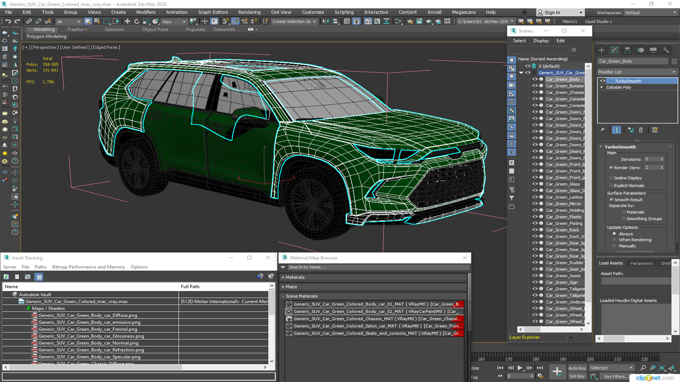Click the Redo arrow in main toolbar

17,22
